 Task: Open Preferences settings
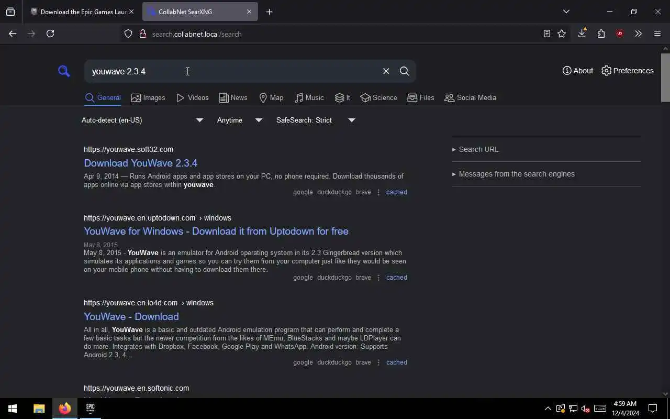[628, 71]
